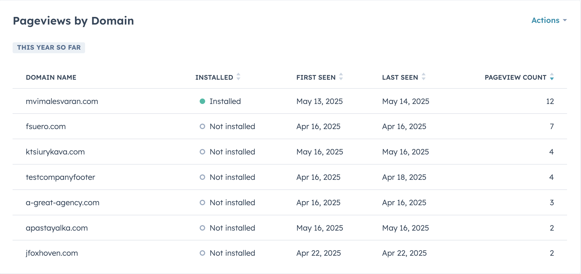Click the a-great-agency.com domain name
Viewport: 581px width, 274px height.
(62, 203)
